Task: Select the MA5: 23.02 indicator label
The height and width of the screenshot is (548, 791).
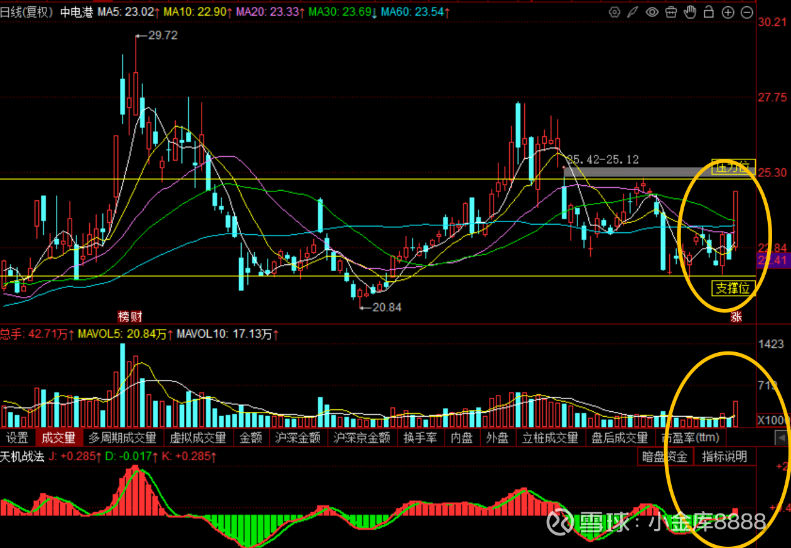Action: (x=127, y=12)
